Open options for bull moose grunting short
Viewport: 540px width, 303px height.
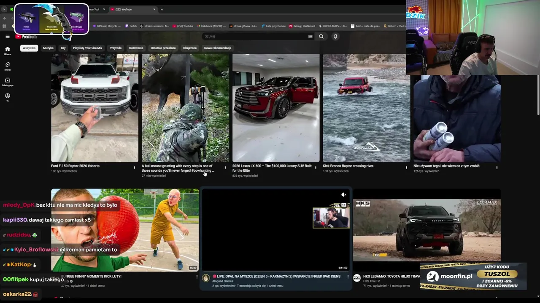tap(225, 167)
